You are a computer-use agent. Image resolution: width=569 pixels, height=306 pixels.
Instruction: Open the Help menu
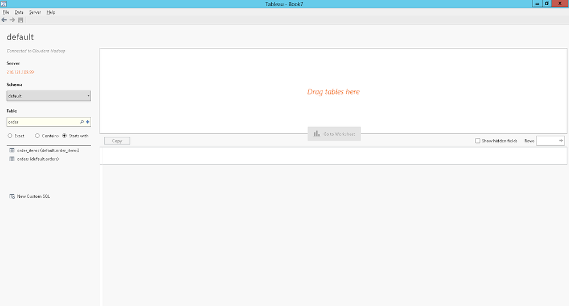(x=51, y=12)
